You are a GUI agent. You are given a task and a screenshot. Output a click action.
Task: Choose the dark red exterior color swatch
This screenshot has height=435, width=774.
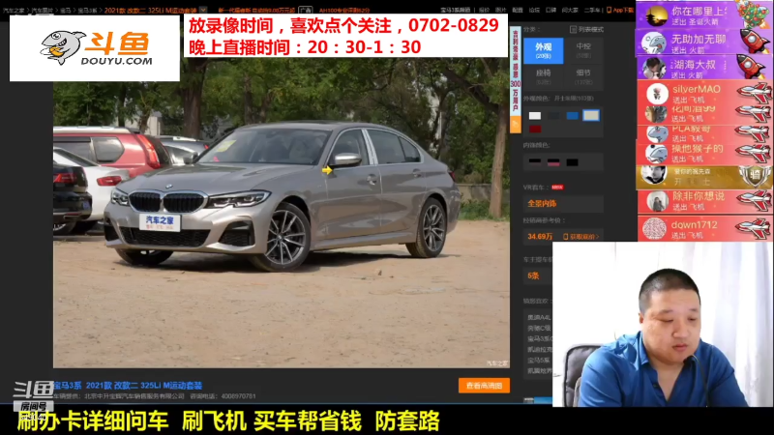(x=535, y=130)
